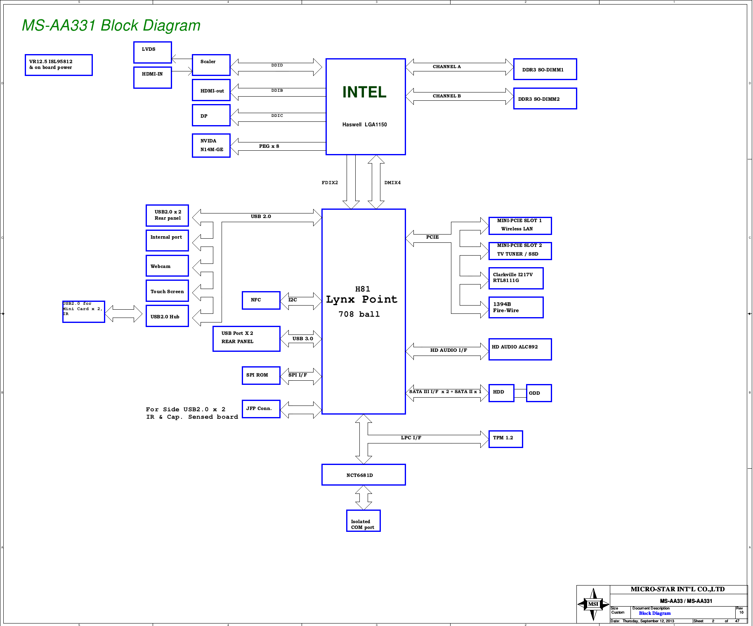This screenshot has width=753, height=626.
Task: Click the LVDS block
Action: pyautogui.click(x=153, y=52)
